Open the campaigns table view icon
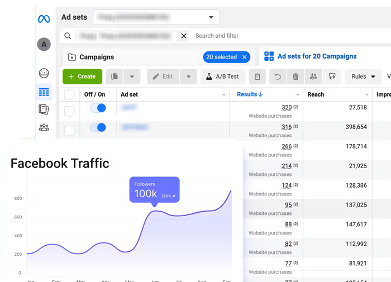The width and height of the screenshot is (391, 282). (x=44, y=92)
